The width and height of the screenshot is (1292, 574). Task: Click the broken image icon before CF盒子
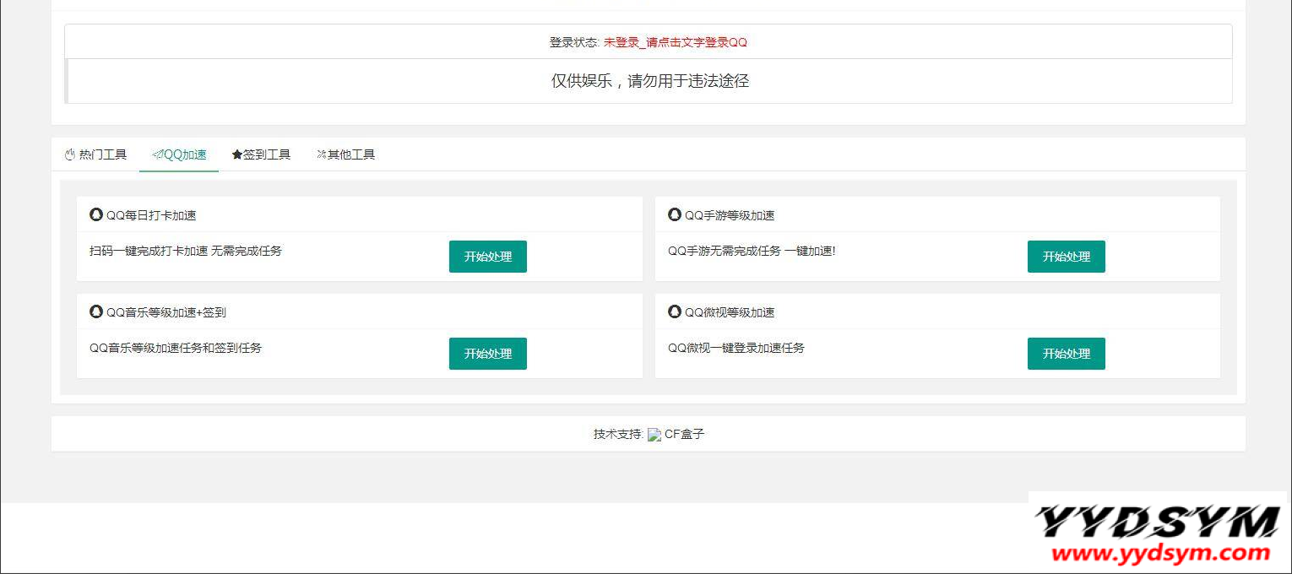tap(654, 435)
